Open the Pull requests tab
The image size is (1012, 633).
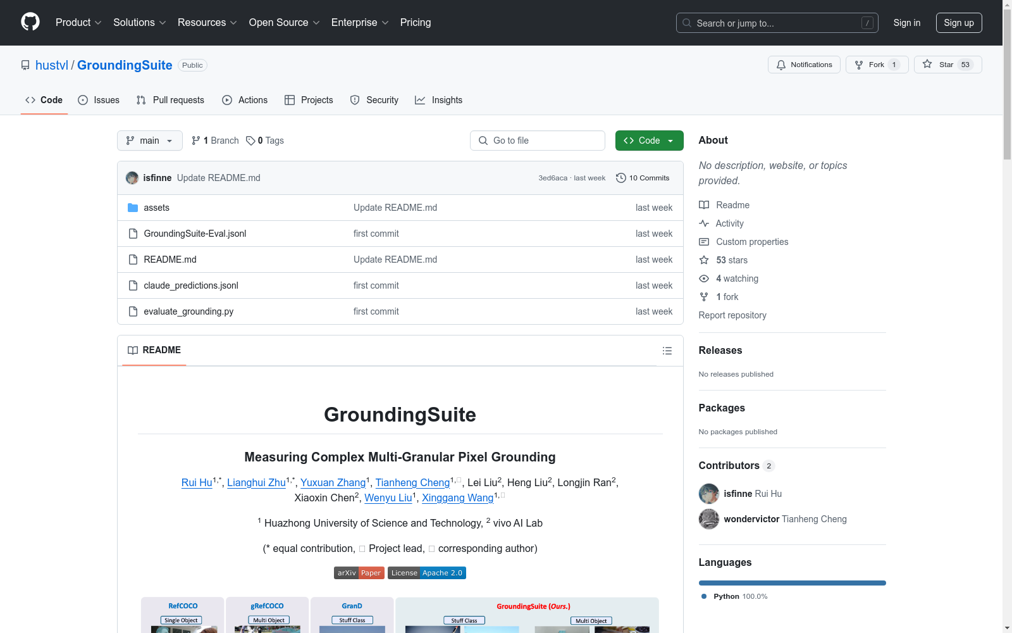[x=170, y=100]
